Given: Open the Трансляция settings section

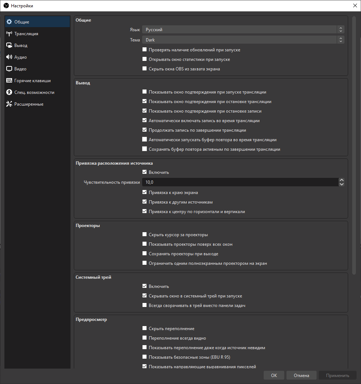Looking at the screenshot, I should 37,33.
